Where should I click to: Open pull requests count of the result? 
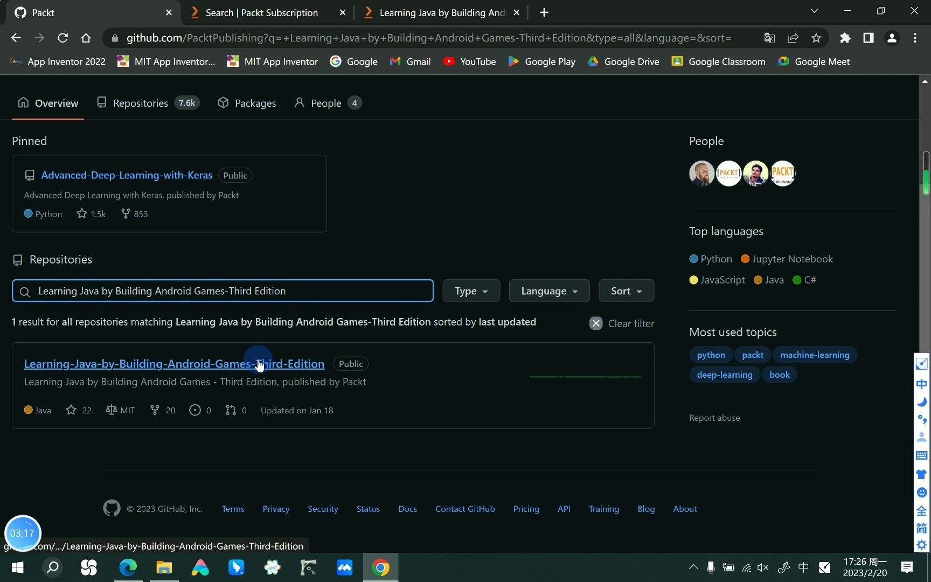click(x=236, y=411)
